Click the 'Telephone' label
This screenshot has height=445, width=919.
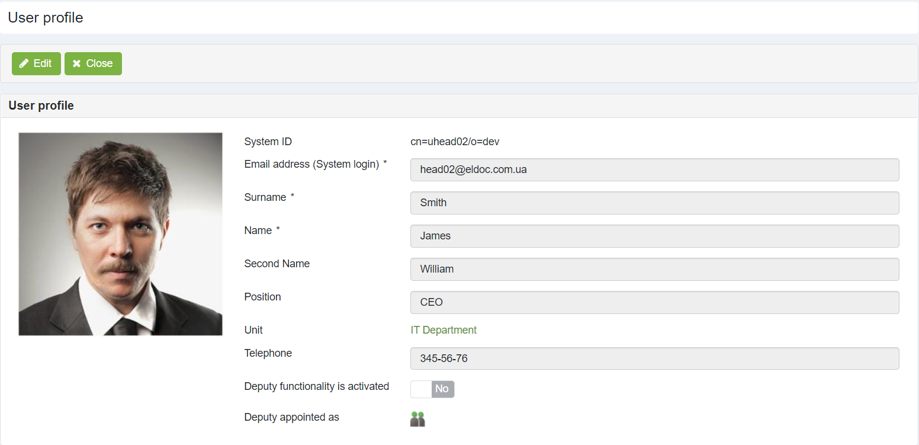tap(268, 353)
